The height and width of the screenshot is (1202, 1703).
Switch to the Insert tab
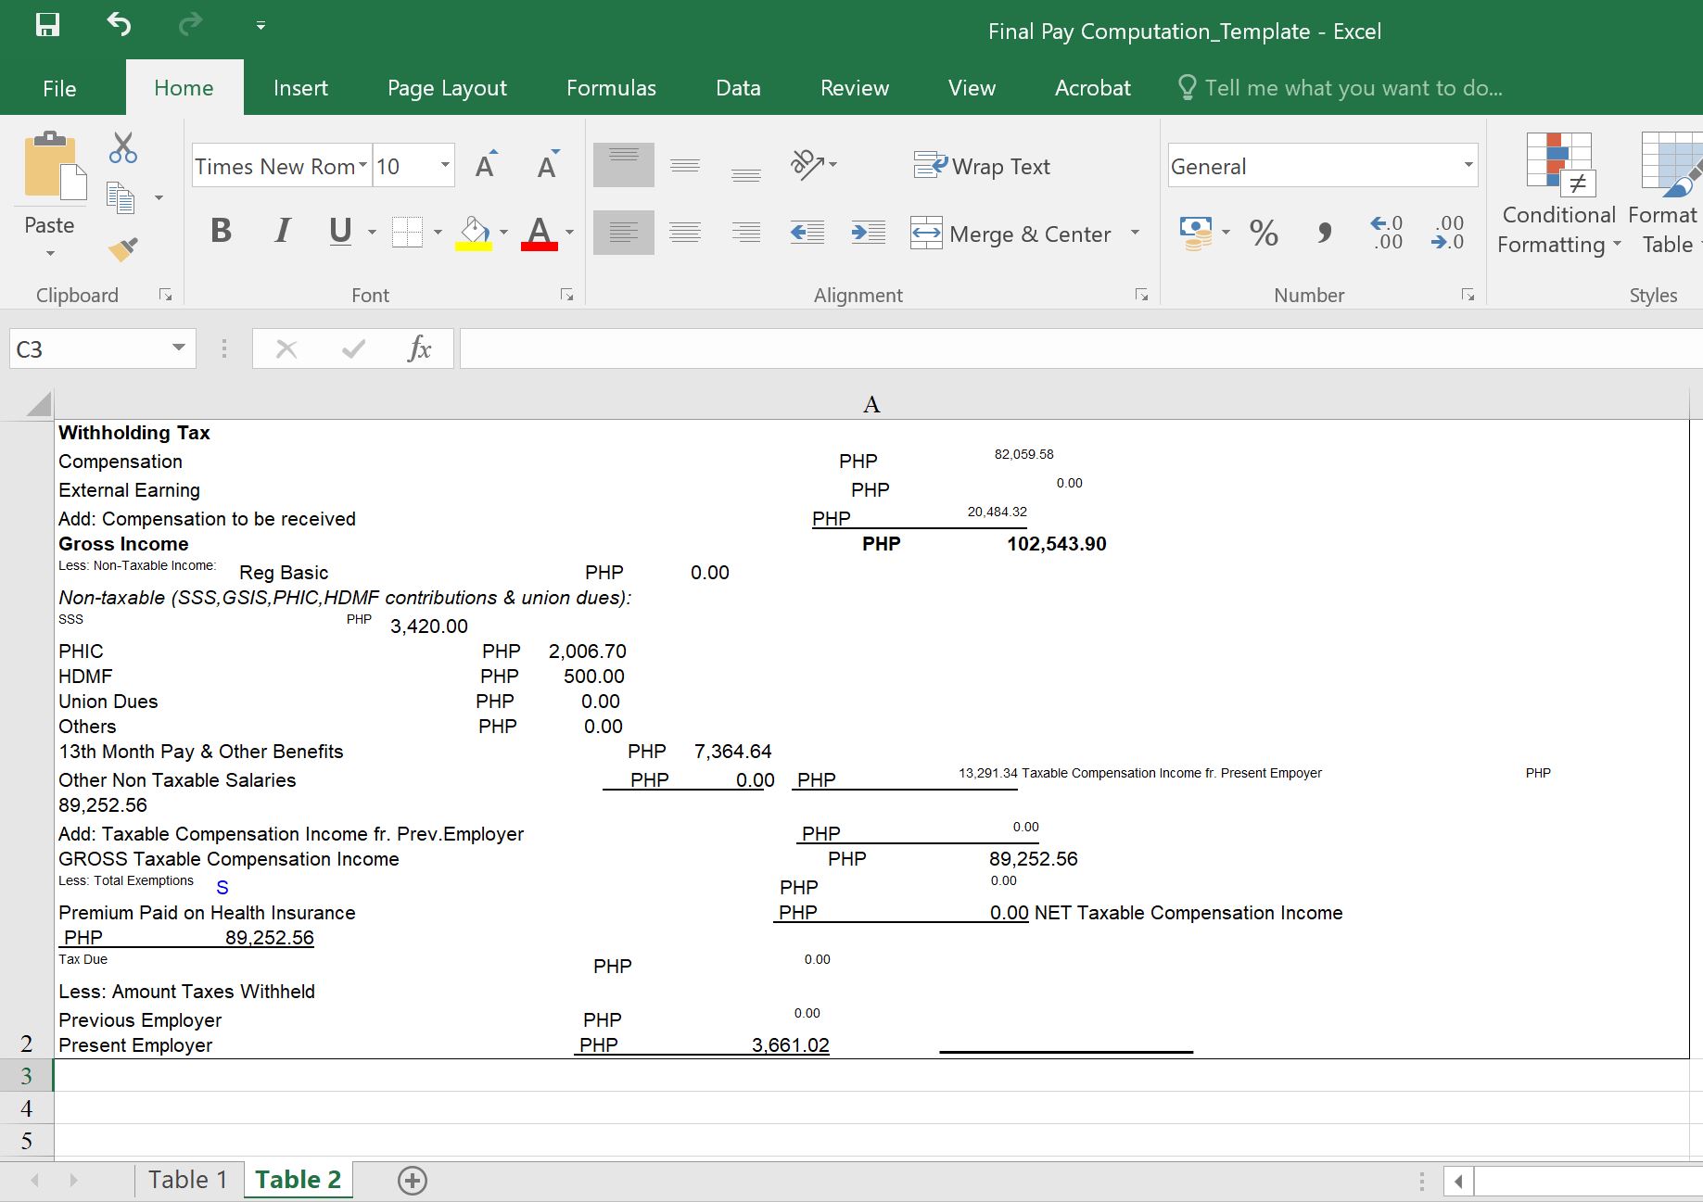(300, 88)
